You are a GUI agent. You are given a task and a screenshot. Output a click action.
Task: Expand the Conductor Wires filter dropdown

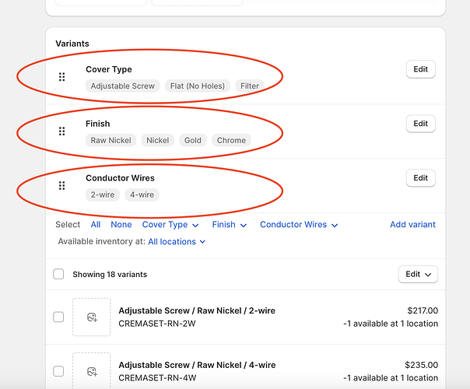click(x=299, y=225)
